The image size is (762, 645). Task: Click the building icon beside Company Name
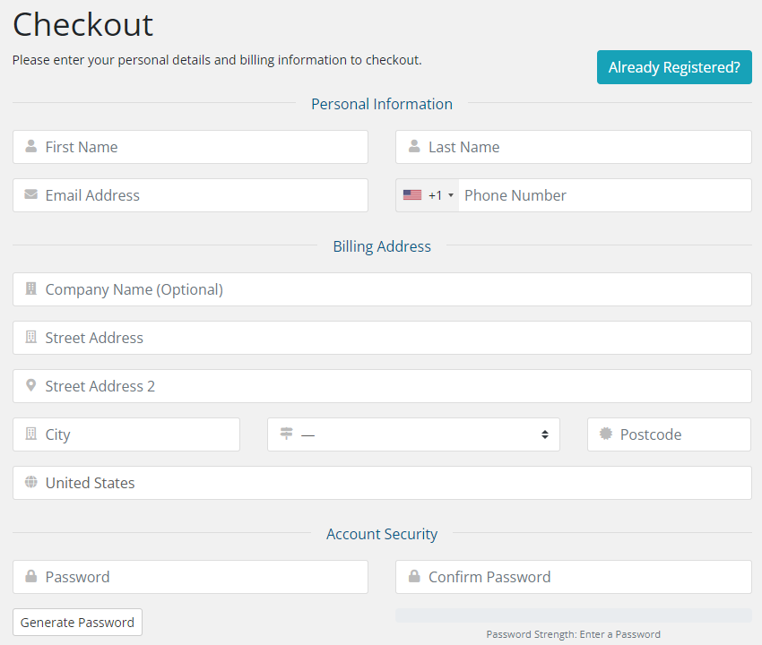click(x=31, y=289)
